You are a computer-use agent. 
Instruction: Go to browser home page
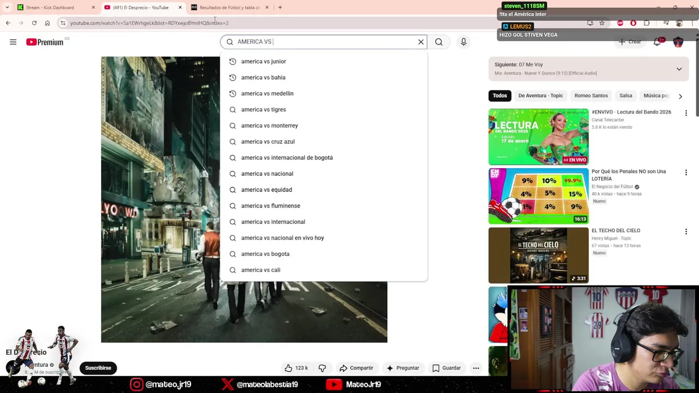[x=47, y=23]
